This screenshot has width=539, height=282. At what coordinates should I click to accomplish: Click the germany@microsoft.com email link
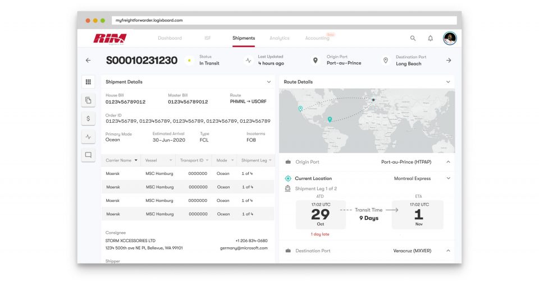point(244,248)
